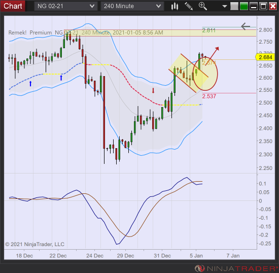Click the 2.800 price axis label

265,30
